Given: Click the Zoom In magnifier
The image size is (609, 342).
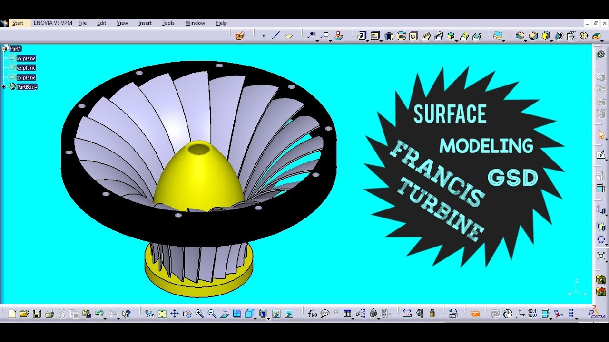Looking at the screenshot, I should (199, 313).
